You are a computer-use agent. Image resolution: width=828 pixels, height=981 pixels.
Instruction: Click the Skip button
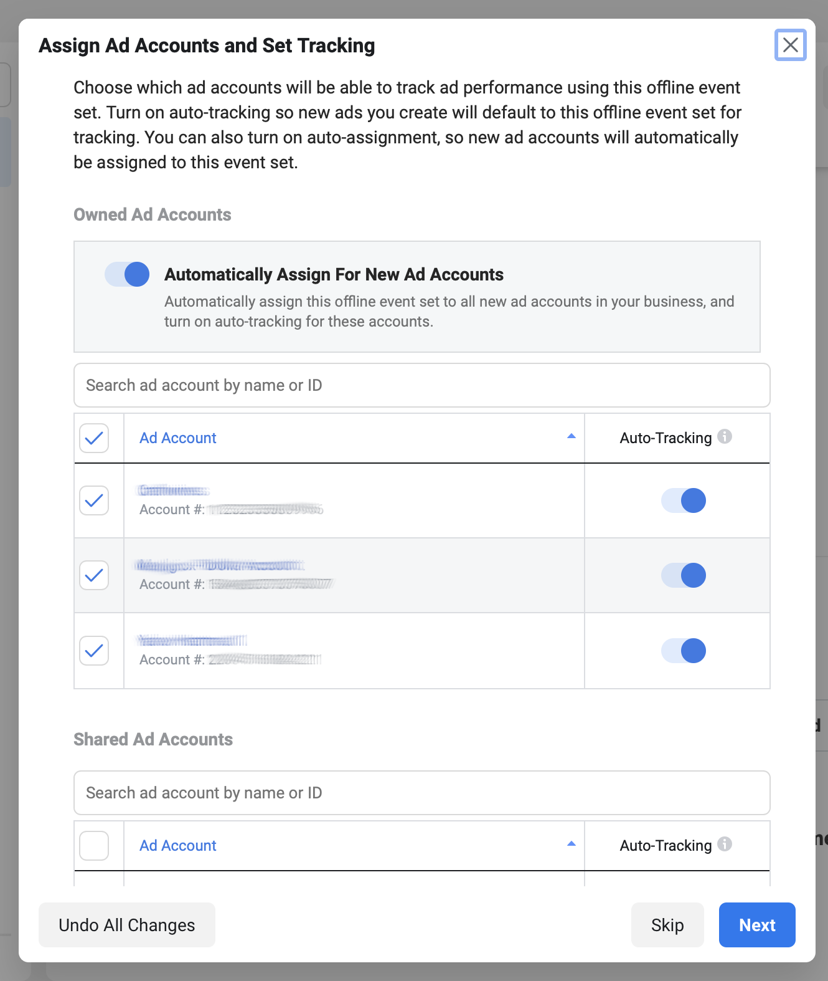click(667, 925)
